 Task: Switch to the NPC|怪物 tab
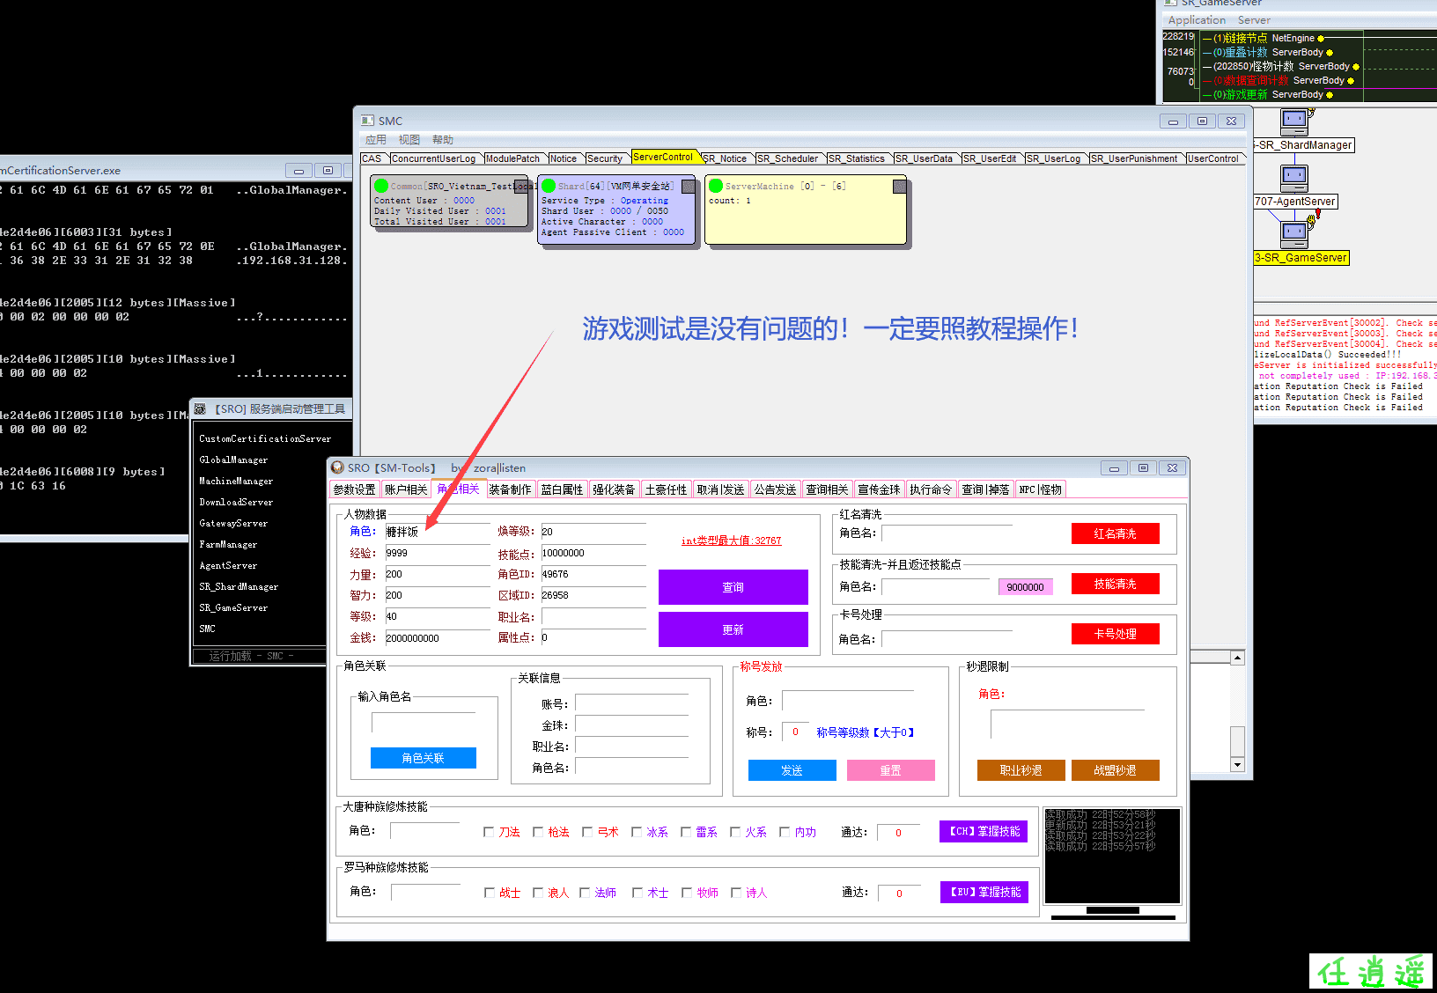1041,489
